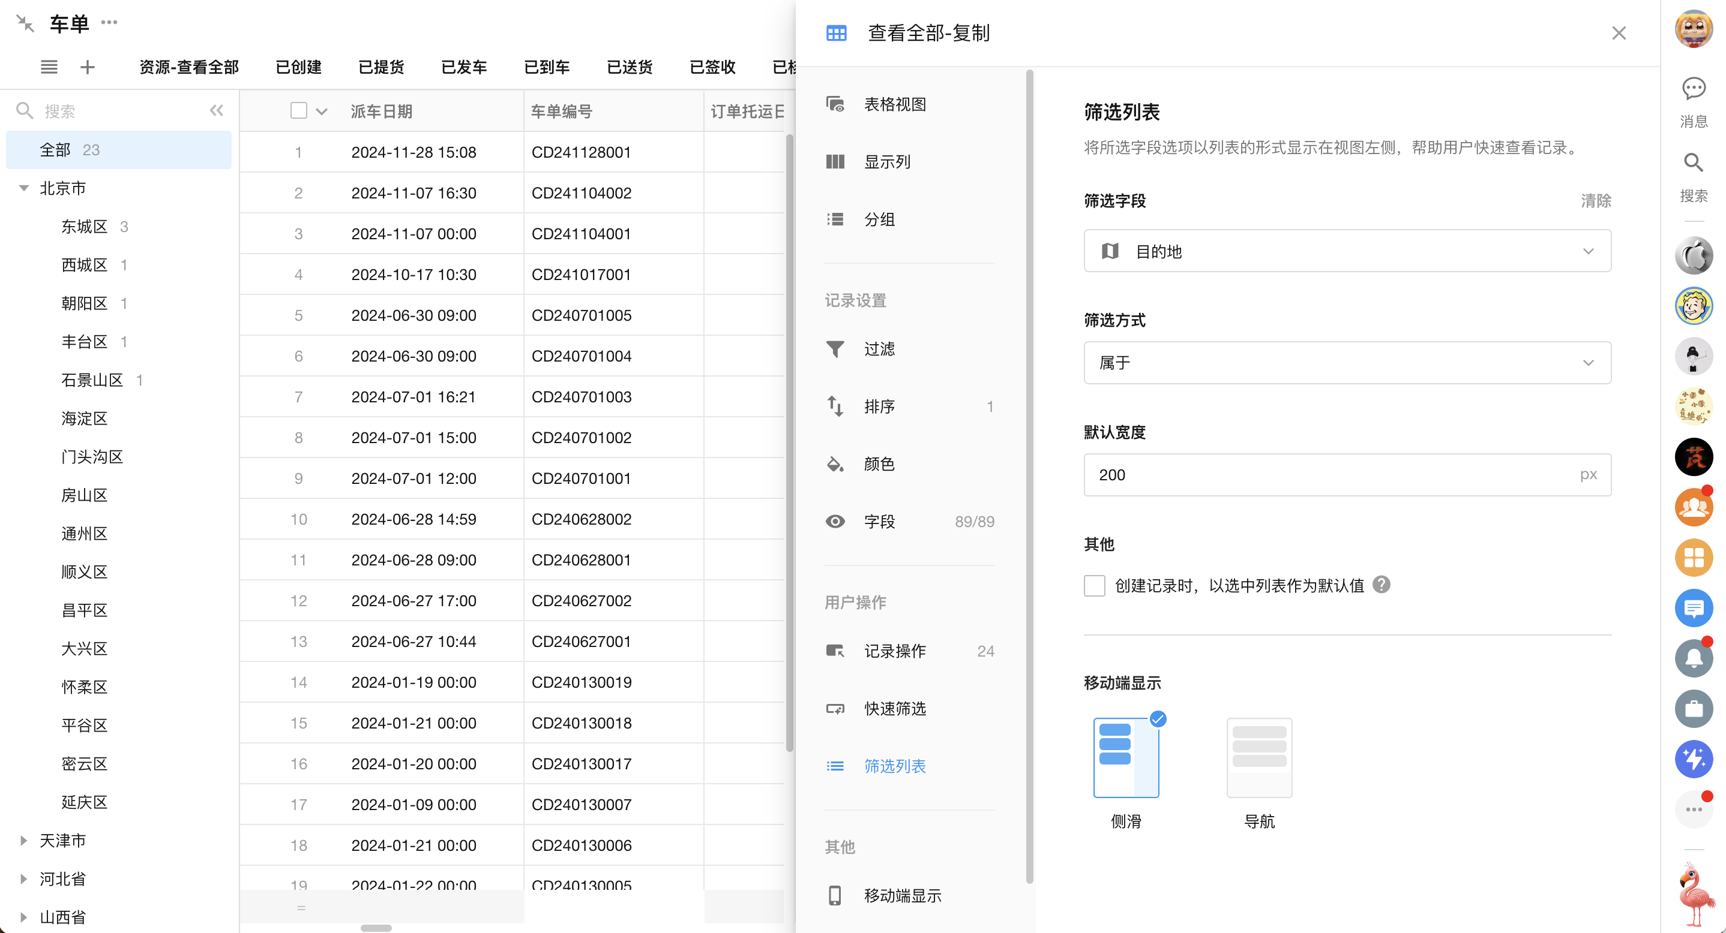1726x933 pixels.
Task: Open the more dots icon in right sidebar
Action: click(x=1694, y=809)
